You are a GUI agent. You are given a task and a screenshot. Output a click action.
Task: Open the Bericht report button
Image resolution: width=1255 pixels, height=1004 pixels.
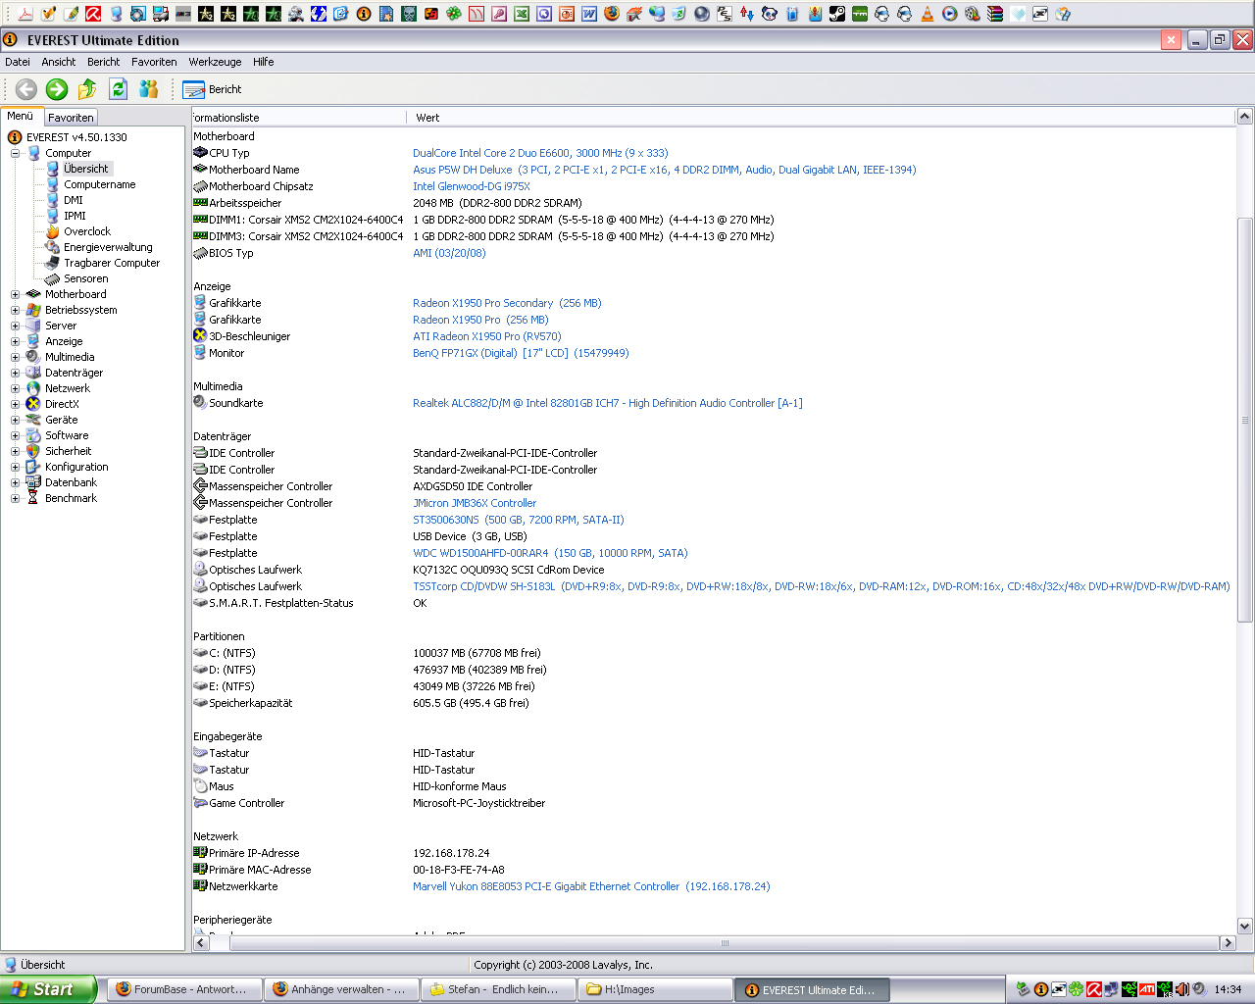point(212,89)
